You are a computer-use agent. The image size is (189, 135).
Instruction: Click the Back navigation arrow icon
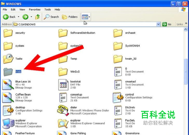6,17
